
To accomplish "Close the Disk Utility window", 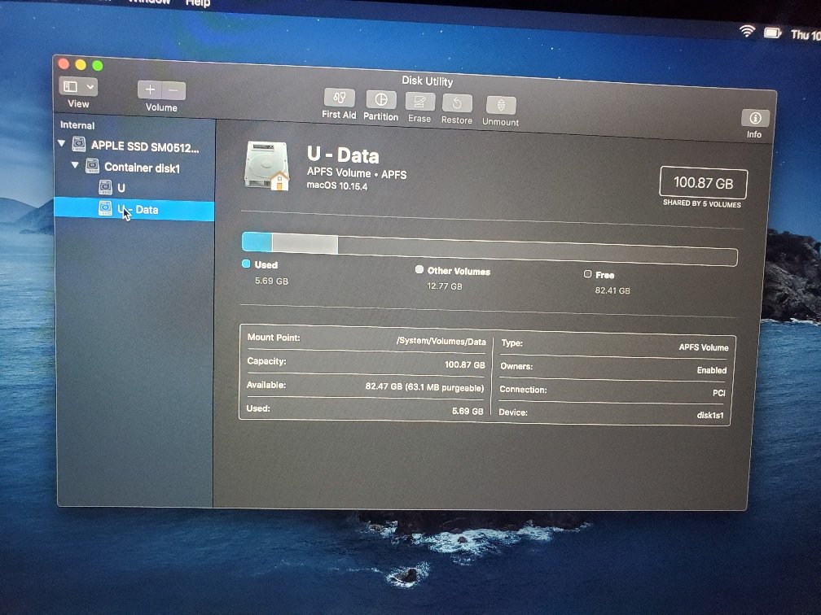I will pyautogui.click(x=64, y=63).
